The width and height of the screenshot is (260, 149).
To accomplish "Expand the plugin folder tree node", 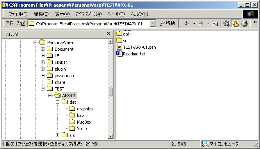I will coord(43,69).
